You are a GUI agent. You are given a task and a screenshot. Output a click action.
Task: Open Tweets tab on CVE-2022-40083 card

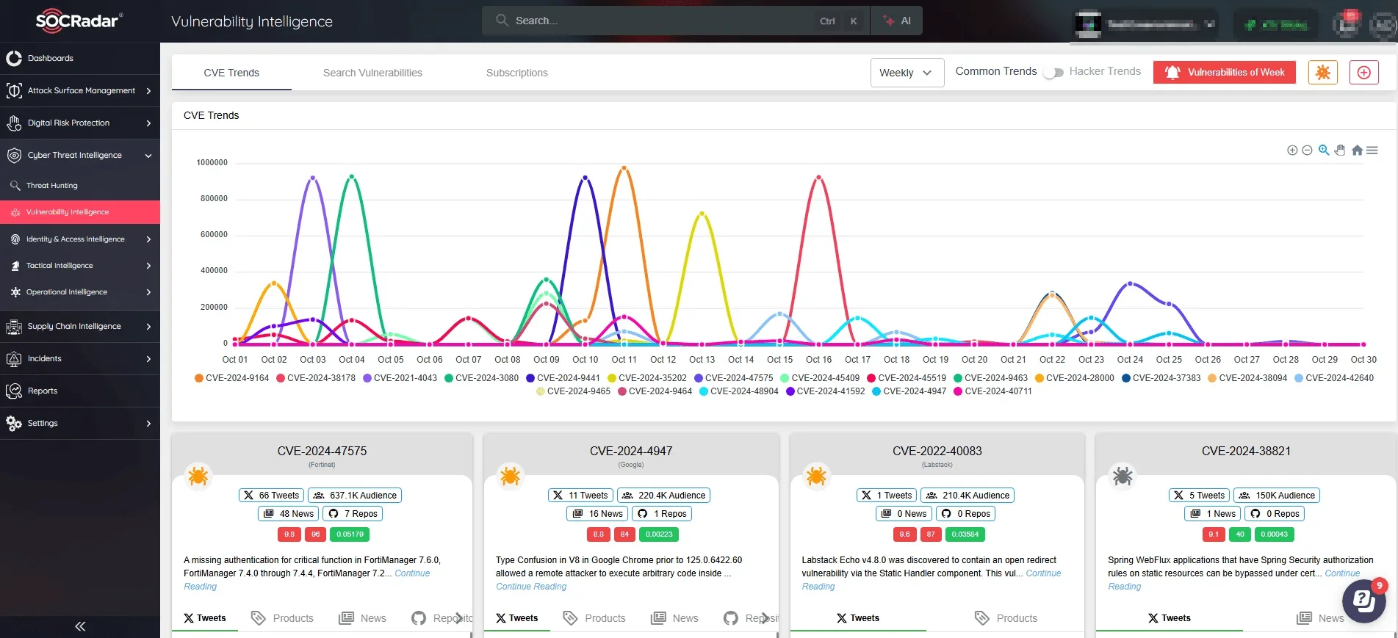coord(857,618)
